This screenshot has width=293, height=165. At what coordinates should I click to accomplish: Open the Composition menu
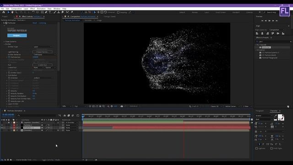(x=16, y=9)
